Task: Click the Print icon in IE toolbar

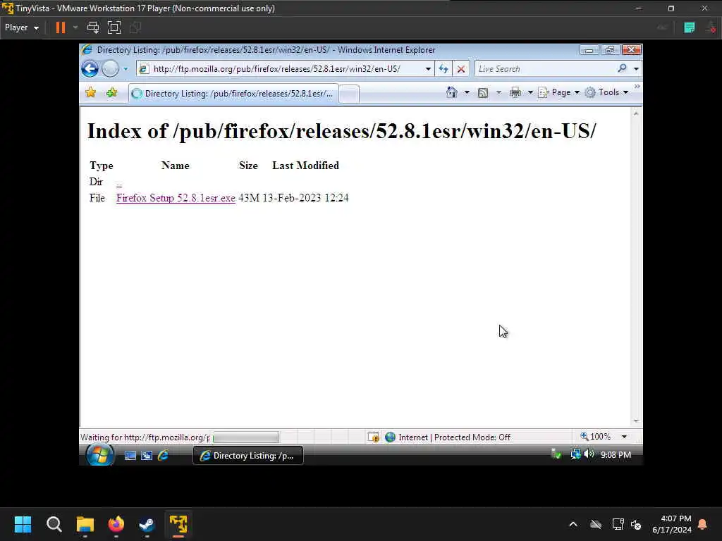Action: tap(515, 92)
